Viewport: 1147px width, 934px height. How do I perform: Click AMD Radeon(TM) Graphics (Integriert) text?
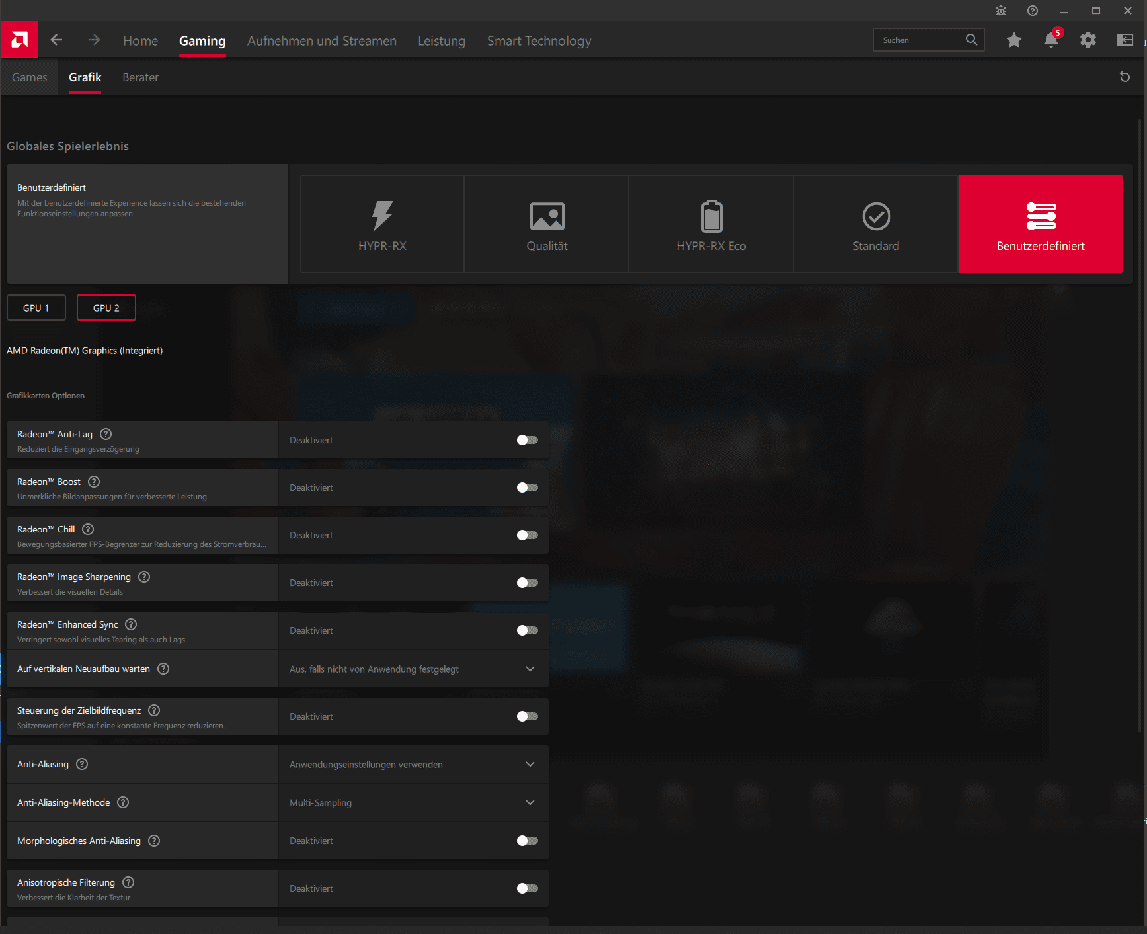tap(85, 351)
